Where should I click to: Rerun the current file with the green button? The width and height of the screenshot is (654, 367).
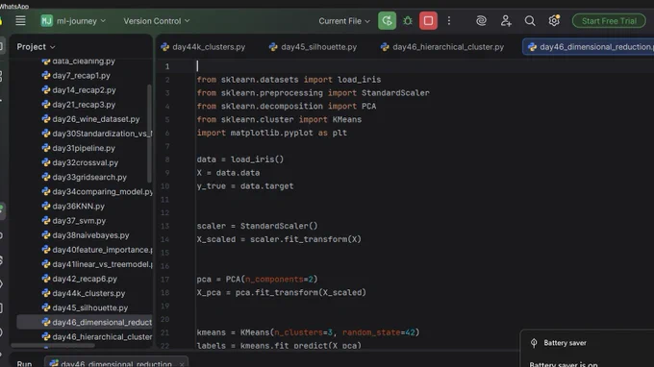pos(387,21)
